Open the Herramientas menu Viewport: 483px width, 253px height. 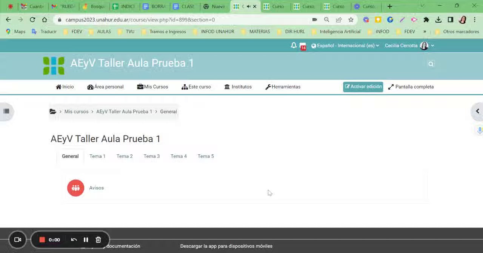click(x=283, y=87)
